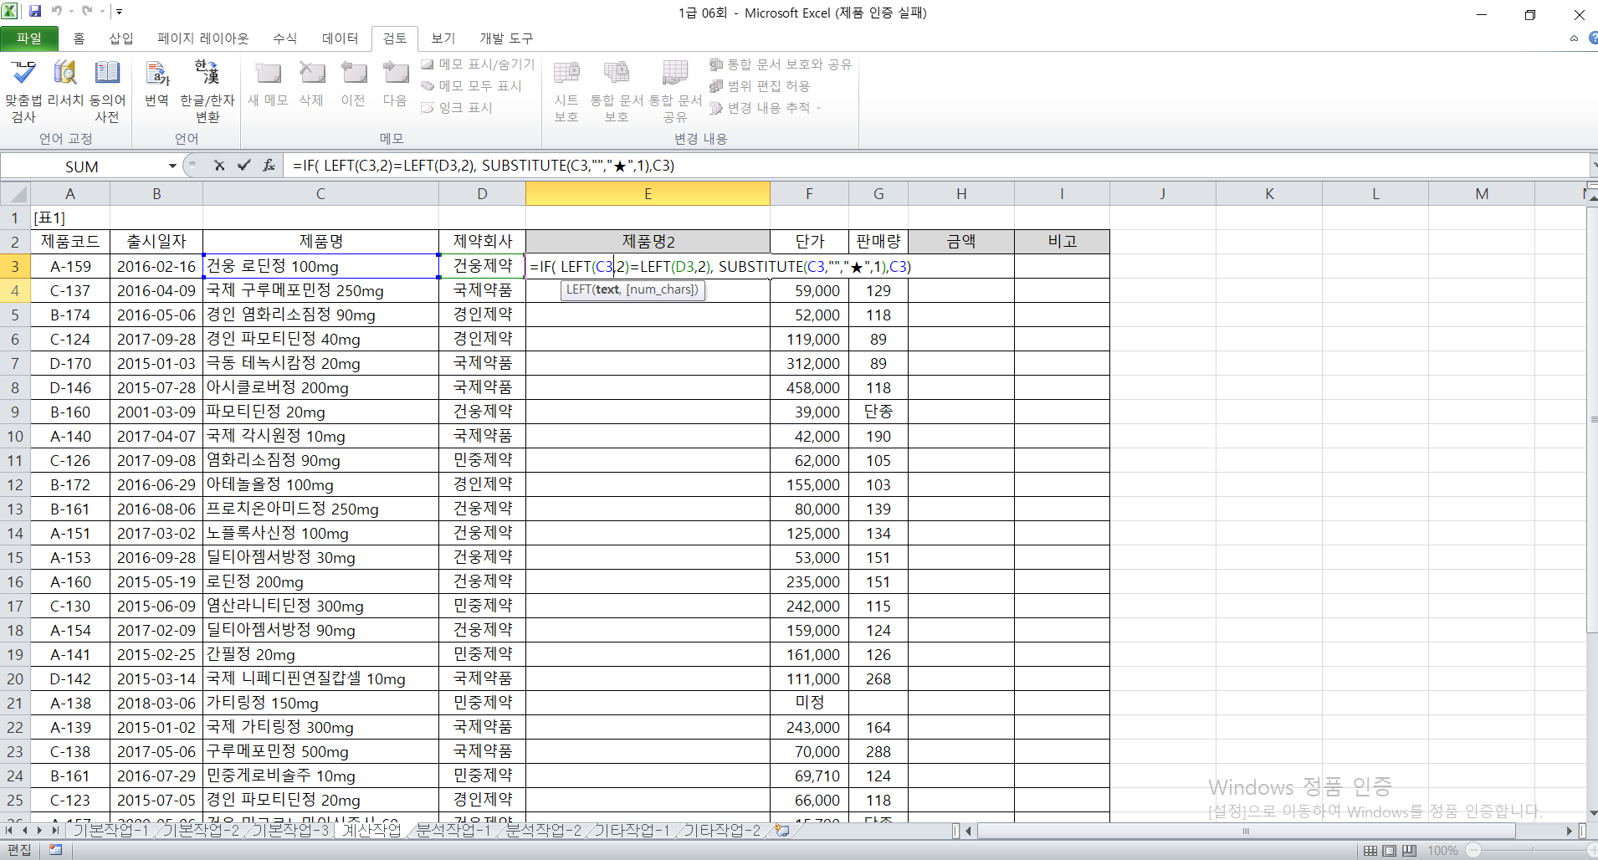Expand the Name Box dropdown
The height and width of the screenshot is (860, 1598).
pyautogui.click(x=172, y=166)
